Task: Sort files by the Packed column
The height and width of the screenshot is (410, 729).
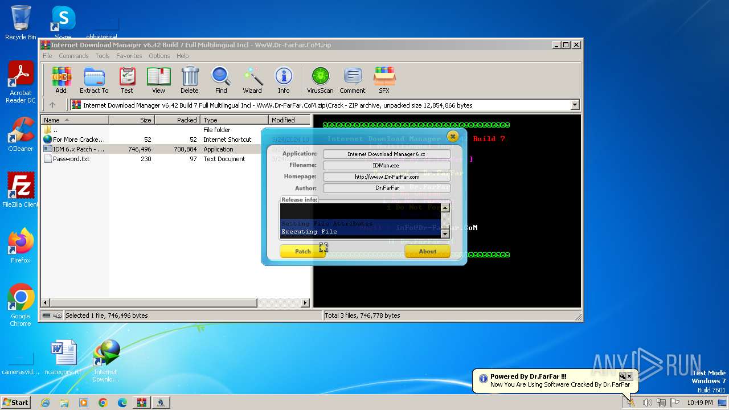Action: tap(177, 120)
